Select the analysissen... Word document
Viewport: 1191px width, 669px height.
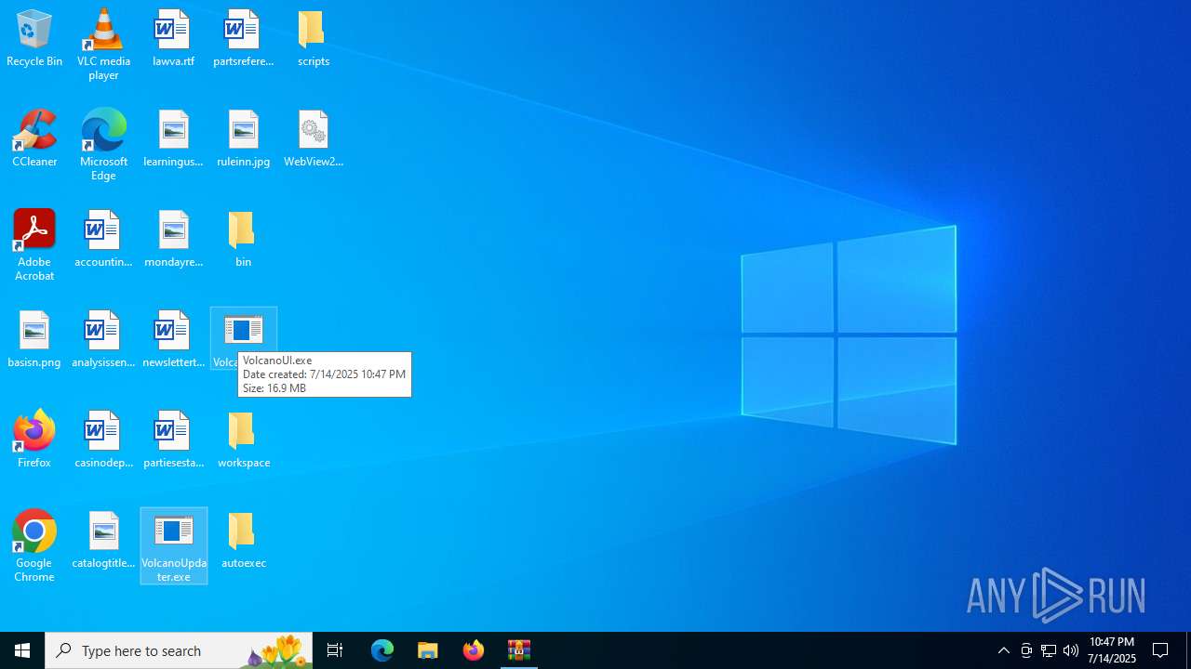point(103,340)
